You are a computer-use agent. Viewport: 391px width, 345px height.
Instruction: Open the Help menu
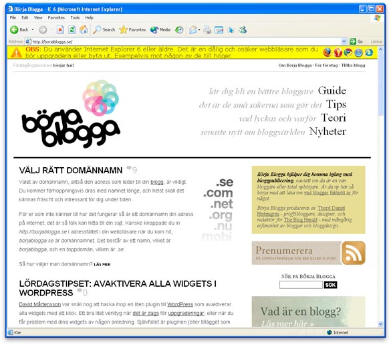tap(89, 17)
